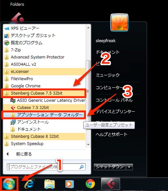Viewport: 168px width, 191px height.
Task: Open アプリケーション データ フォルダー
Action: 44,115
